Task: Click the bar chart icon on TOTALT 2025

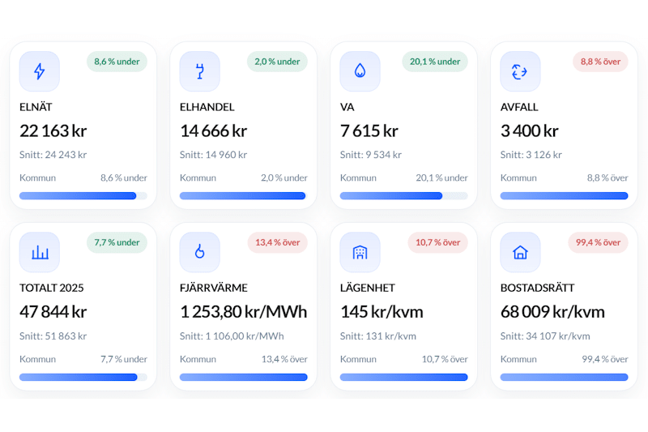Action: (x=39, y=252)
